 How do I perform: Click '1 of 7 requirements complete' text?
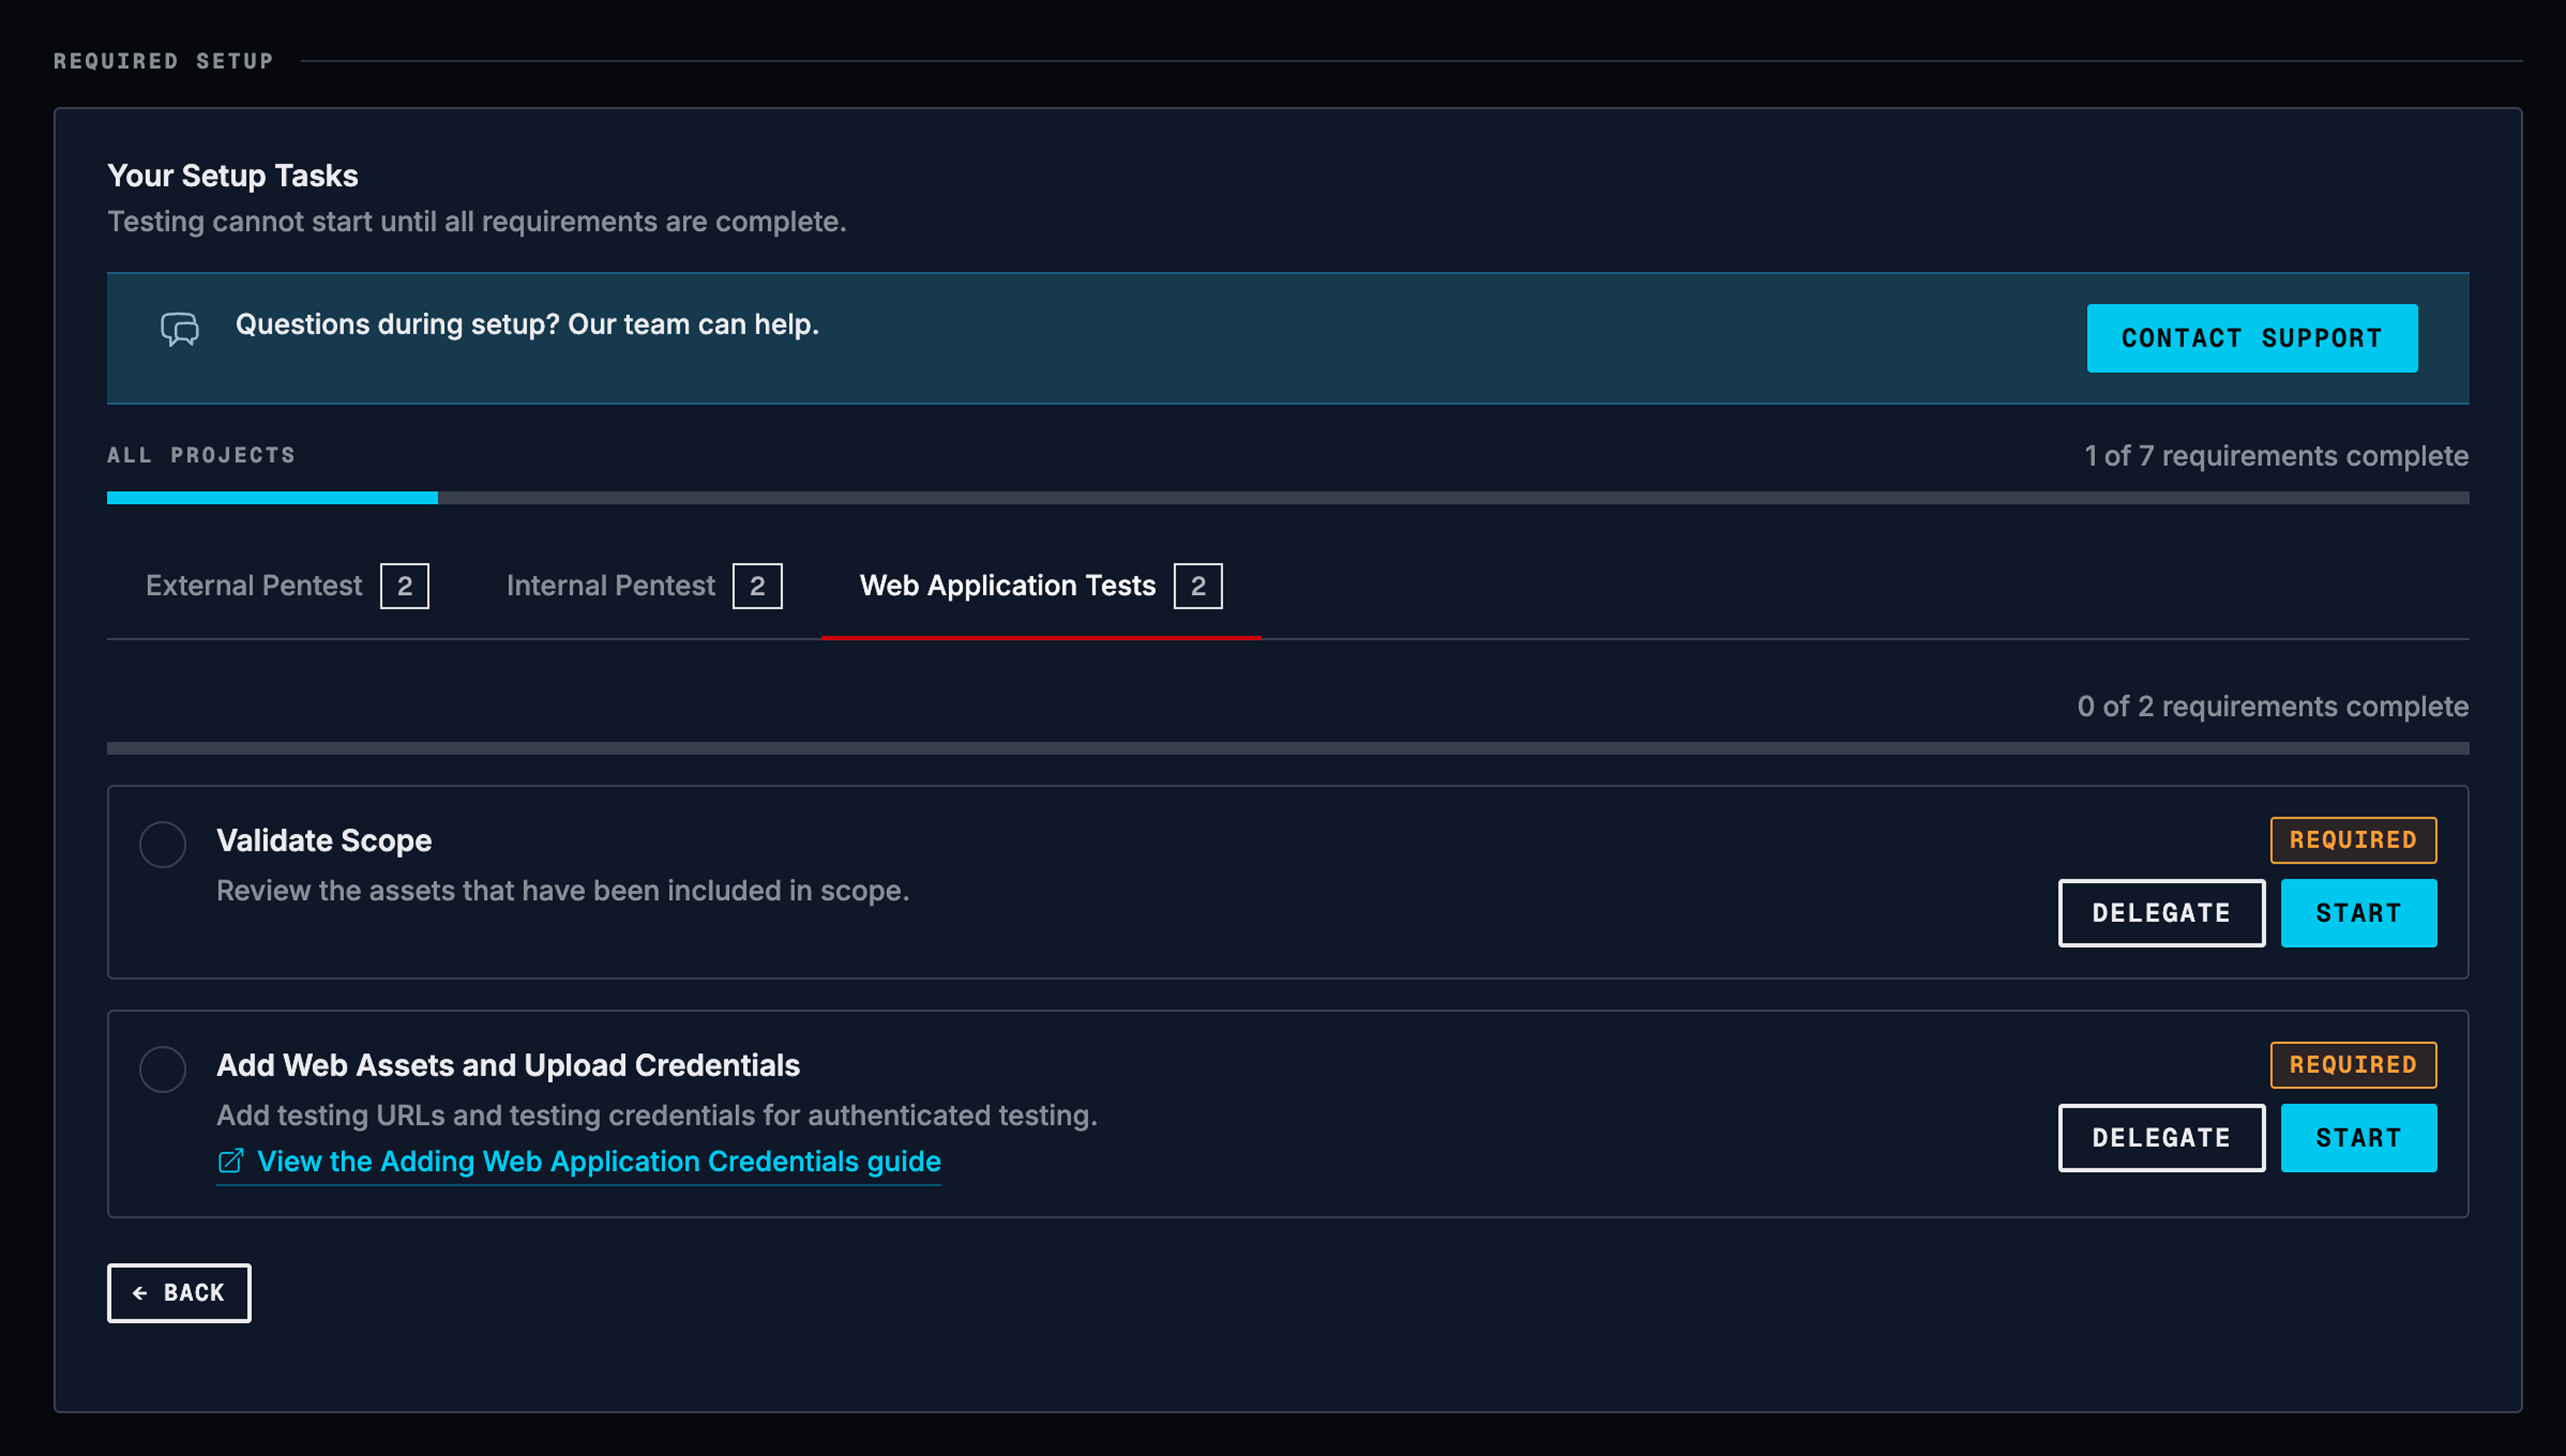(2276, 456)
